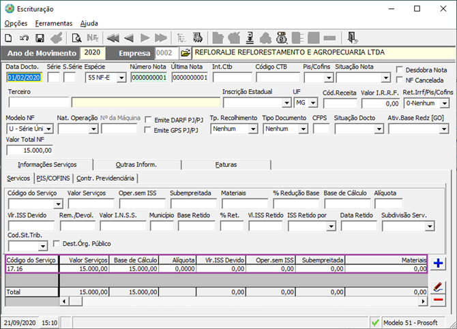Open the Ferramentas menu
Image resolution: width=457 pixels, height=329 pixels.
(54, 23)
